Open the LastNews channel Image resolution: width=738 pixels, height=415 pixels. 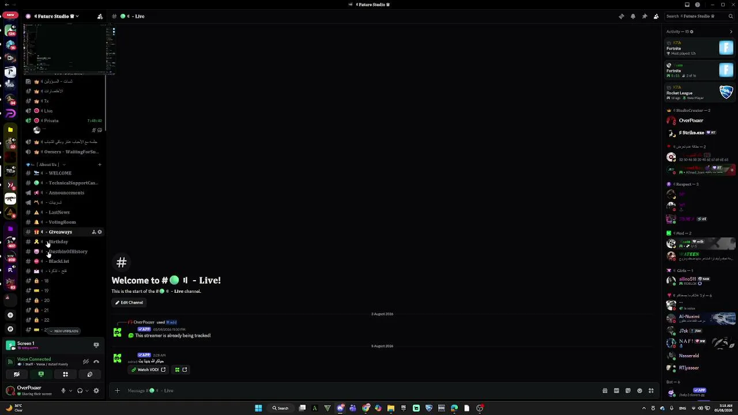tap(63, 212)
